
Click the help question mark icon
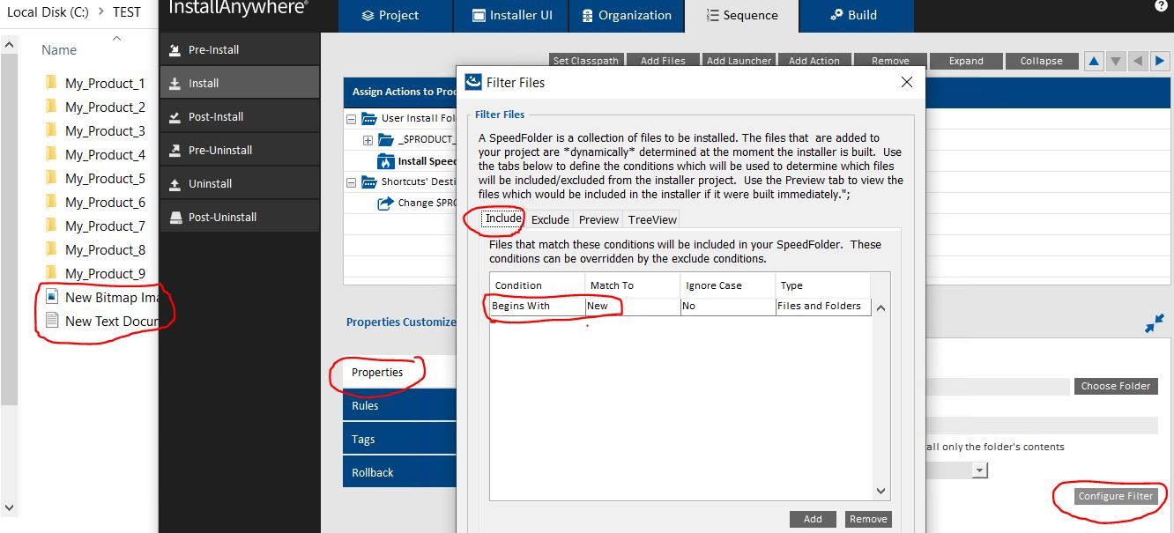[1161, 6]
